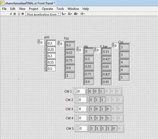Click the C(x) indicator showing 5
Viewport: 158px width, 139px height.
124,77
